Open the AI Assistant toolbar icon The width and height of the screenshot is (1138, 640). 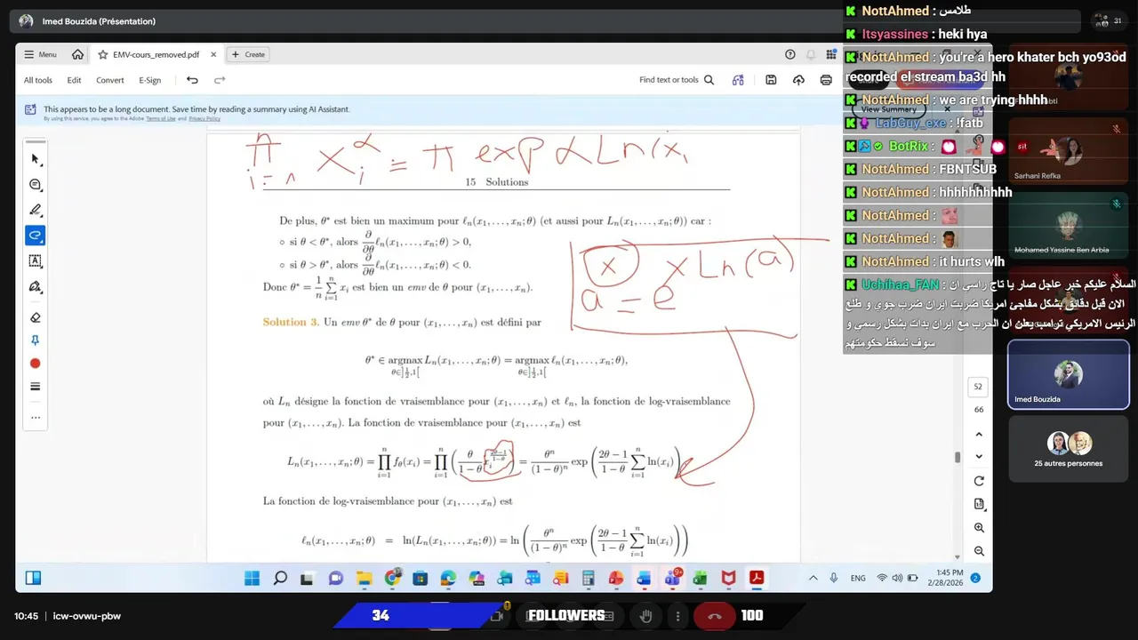[738, 80]
